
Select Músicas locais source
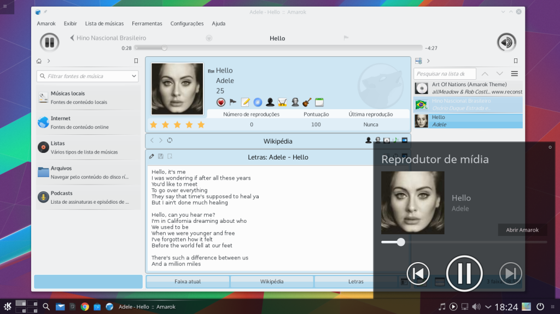[88, 97]
